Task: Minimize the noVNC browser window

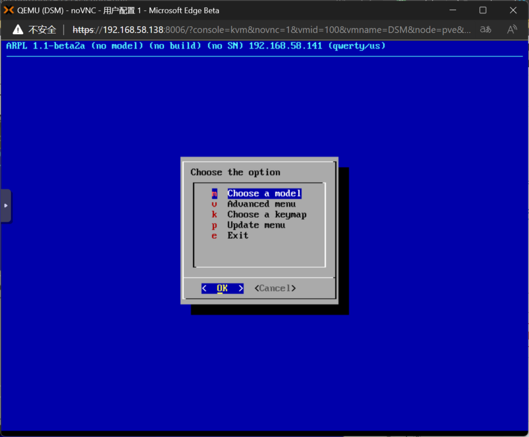Action: (x=453, y=10)
